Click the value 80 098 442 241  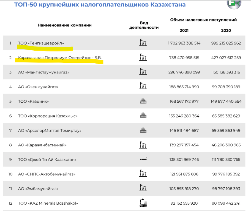point(226,203)
